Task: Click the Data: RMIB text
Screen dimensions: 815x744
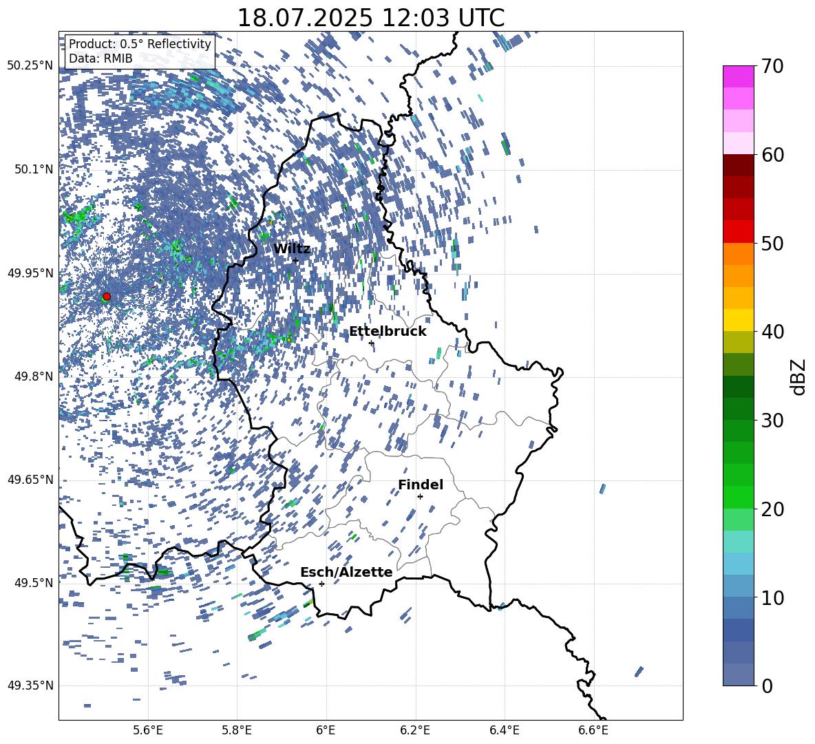Action: coord(100,59)
